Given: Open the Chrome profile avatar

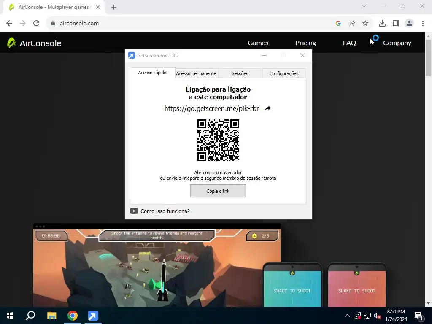Looking at the screenshot, I should [409, 24].
